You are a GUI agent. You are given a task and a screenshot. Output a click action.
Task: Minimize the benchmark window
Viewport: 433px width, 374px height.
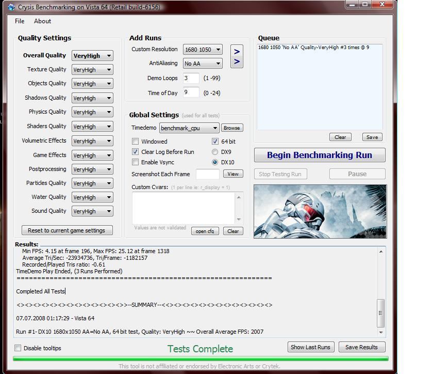352,5
